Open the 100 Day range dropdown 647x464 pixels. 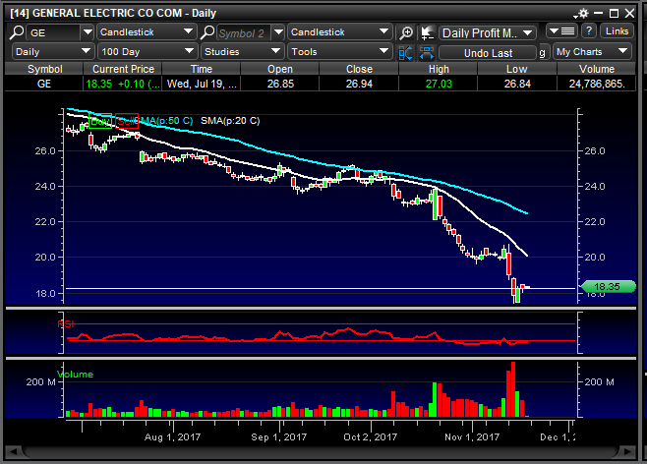147,52
